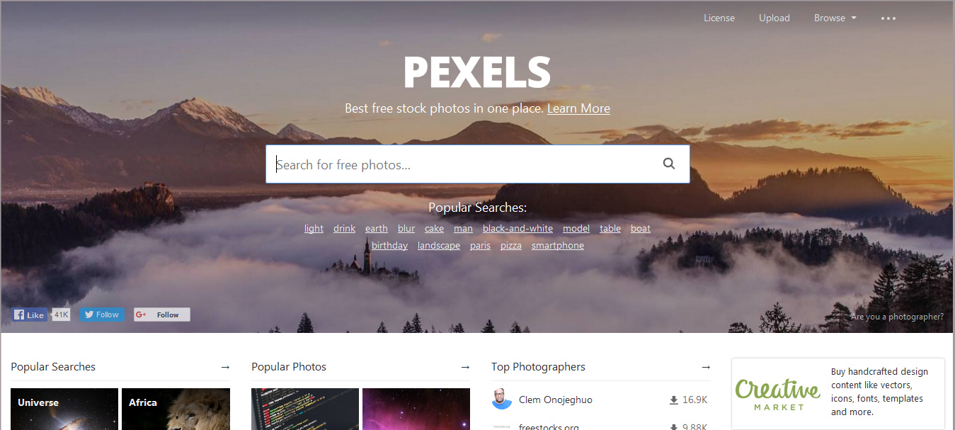
Task: Open the three-dots more menu
Action: [888, 18]
